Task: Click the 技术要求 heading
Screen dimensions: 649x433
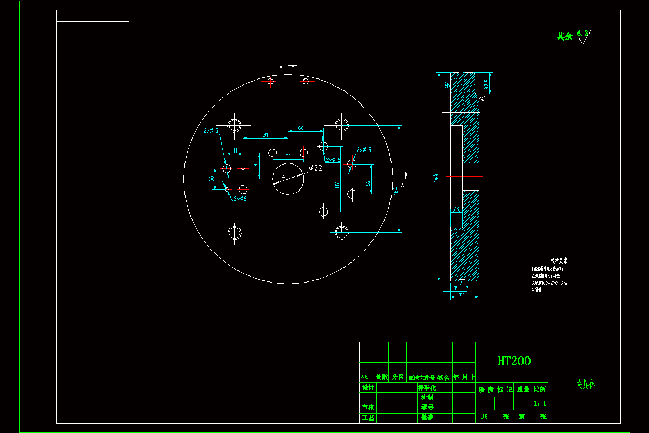Action: click(559, 260)
